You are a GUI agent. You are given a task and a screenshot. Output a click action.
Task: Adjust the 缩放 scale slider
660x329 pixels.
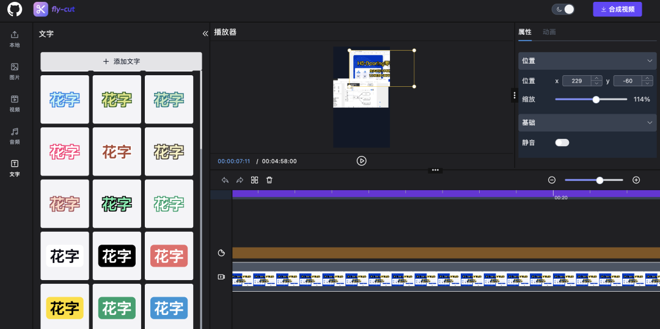click(591, 100)
